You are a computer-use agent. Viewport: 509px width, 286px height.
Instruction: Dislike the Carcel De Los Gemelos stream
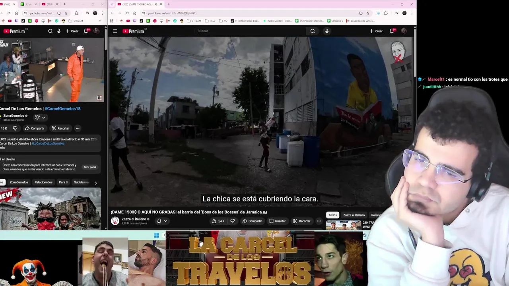tap(15, 128)
